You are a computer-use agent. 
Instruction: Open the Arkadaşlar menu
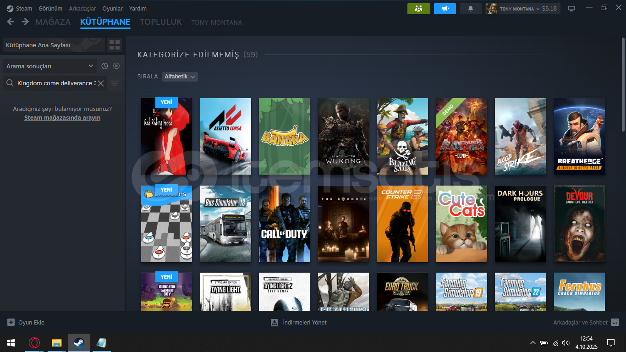pyautogui.click(x=82, y=8)
